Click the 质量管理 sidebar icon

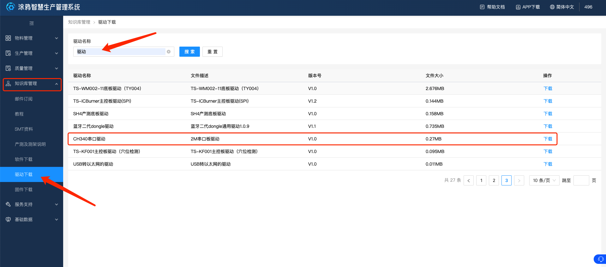[8, 68]
